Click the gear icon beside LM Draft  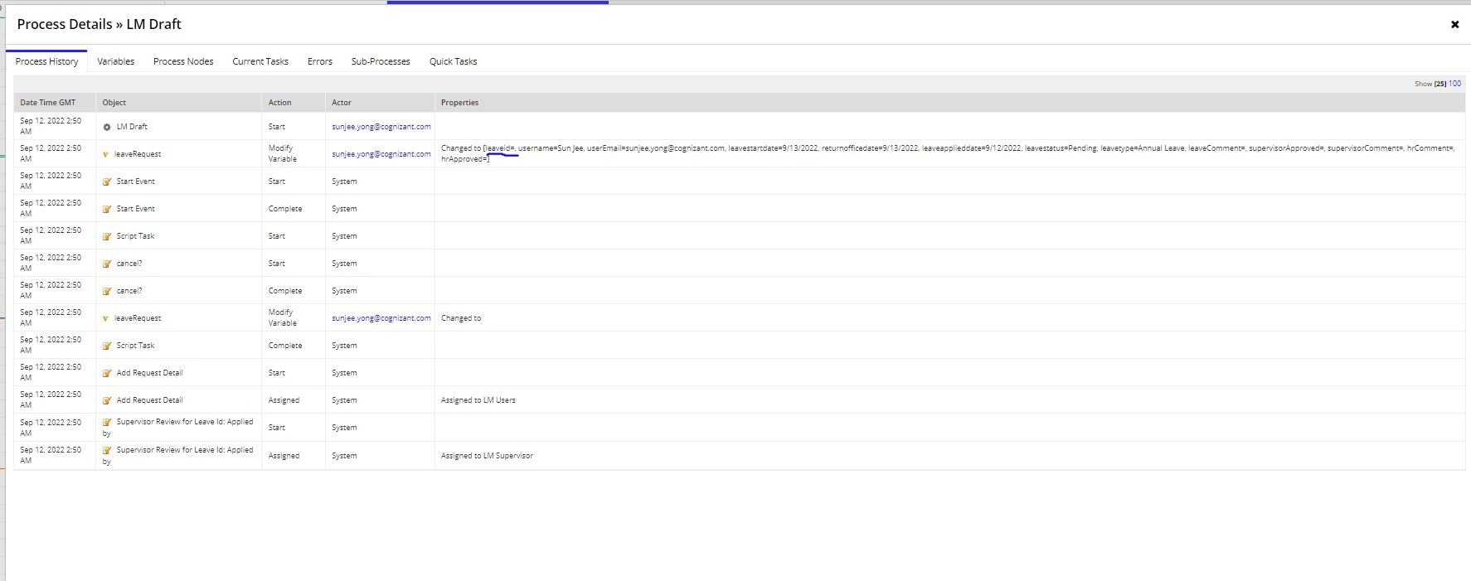click(x=107, y=127)
